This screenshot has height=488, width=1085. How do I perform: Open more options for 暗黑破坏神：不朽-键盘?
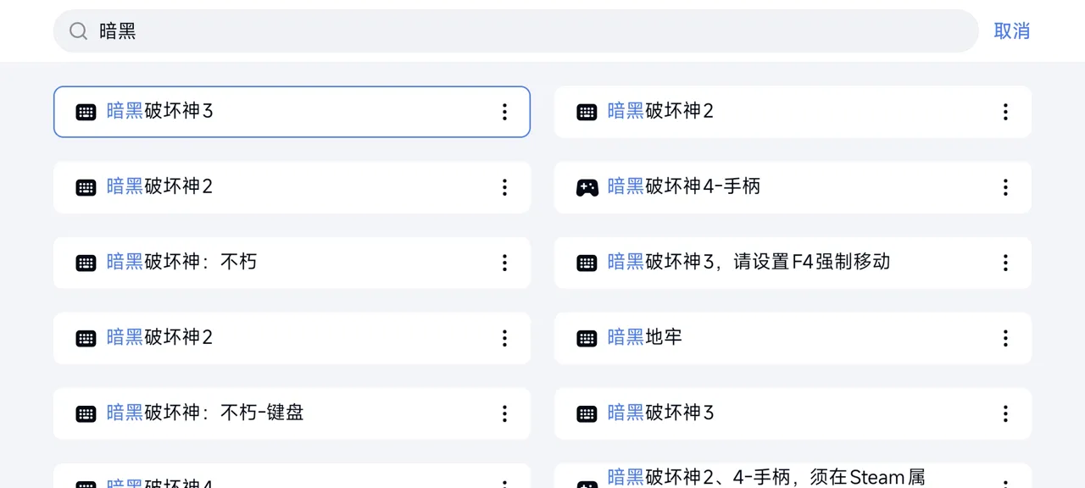point(504,413)
